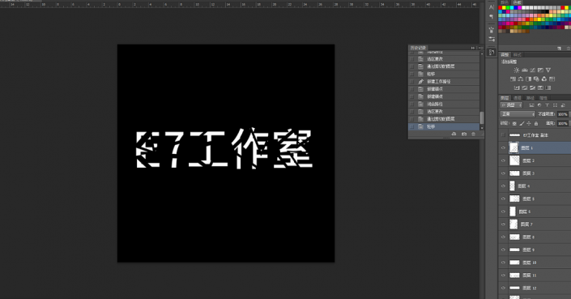This screenshot has width=571, height=299.
Task: Add a Hue/Saturation adjustment layer
Action: pos(513,79)
